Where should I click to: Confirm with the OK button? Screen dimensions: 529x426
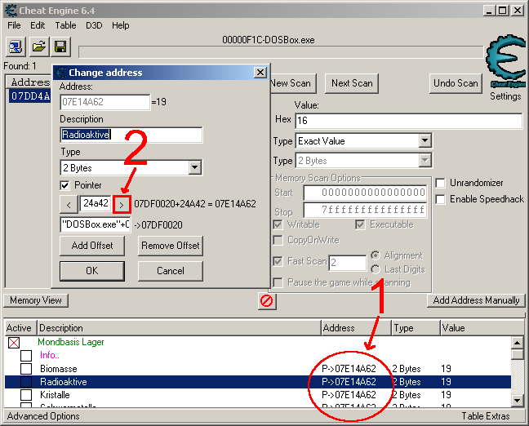[92, 271]
